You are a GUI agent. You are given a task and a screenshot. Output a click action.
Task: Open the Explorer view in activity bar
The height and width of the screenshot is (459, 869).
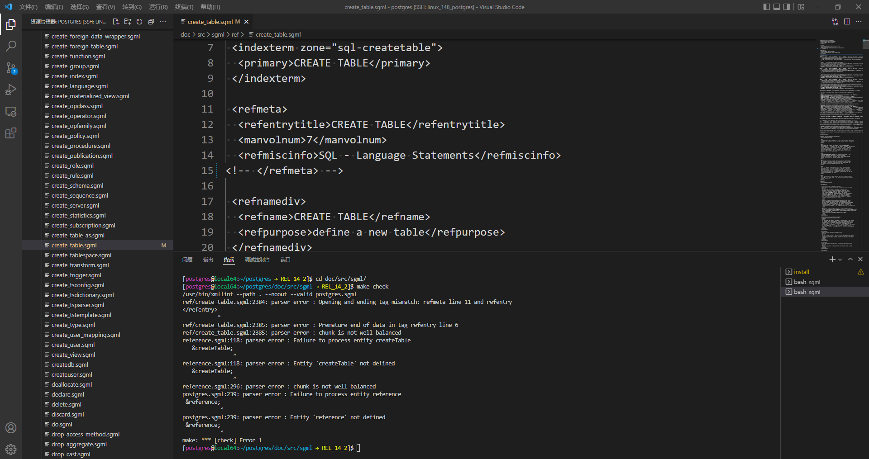point(11,24)
